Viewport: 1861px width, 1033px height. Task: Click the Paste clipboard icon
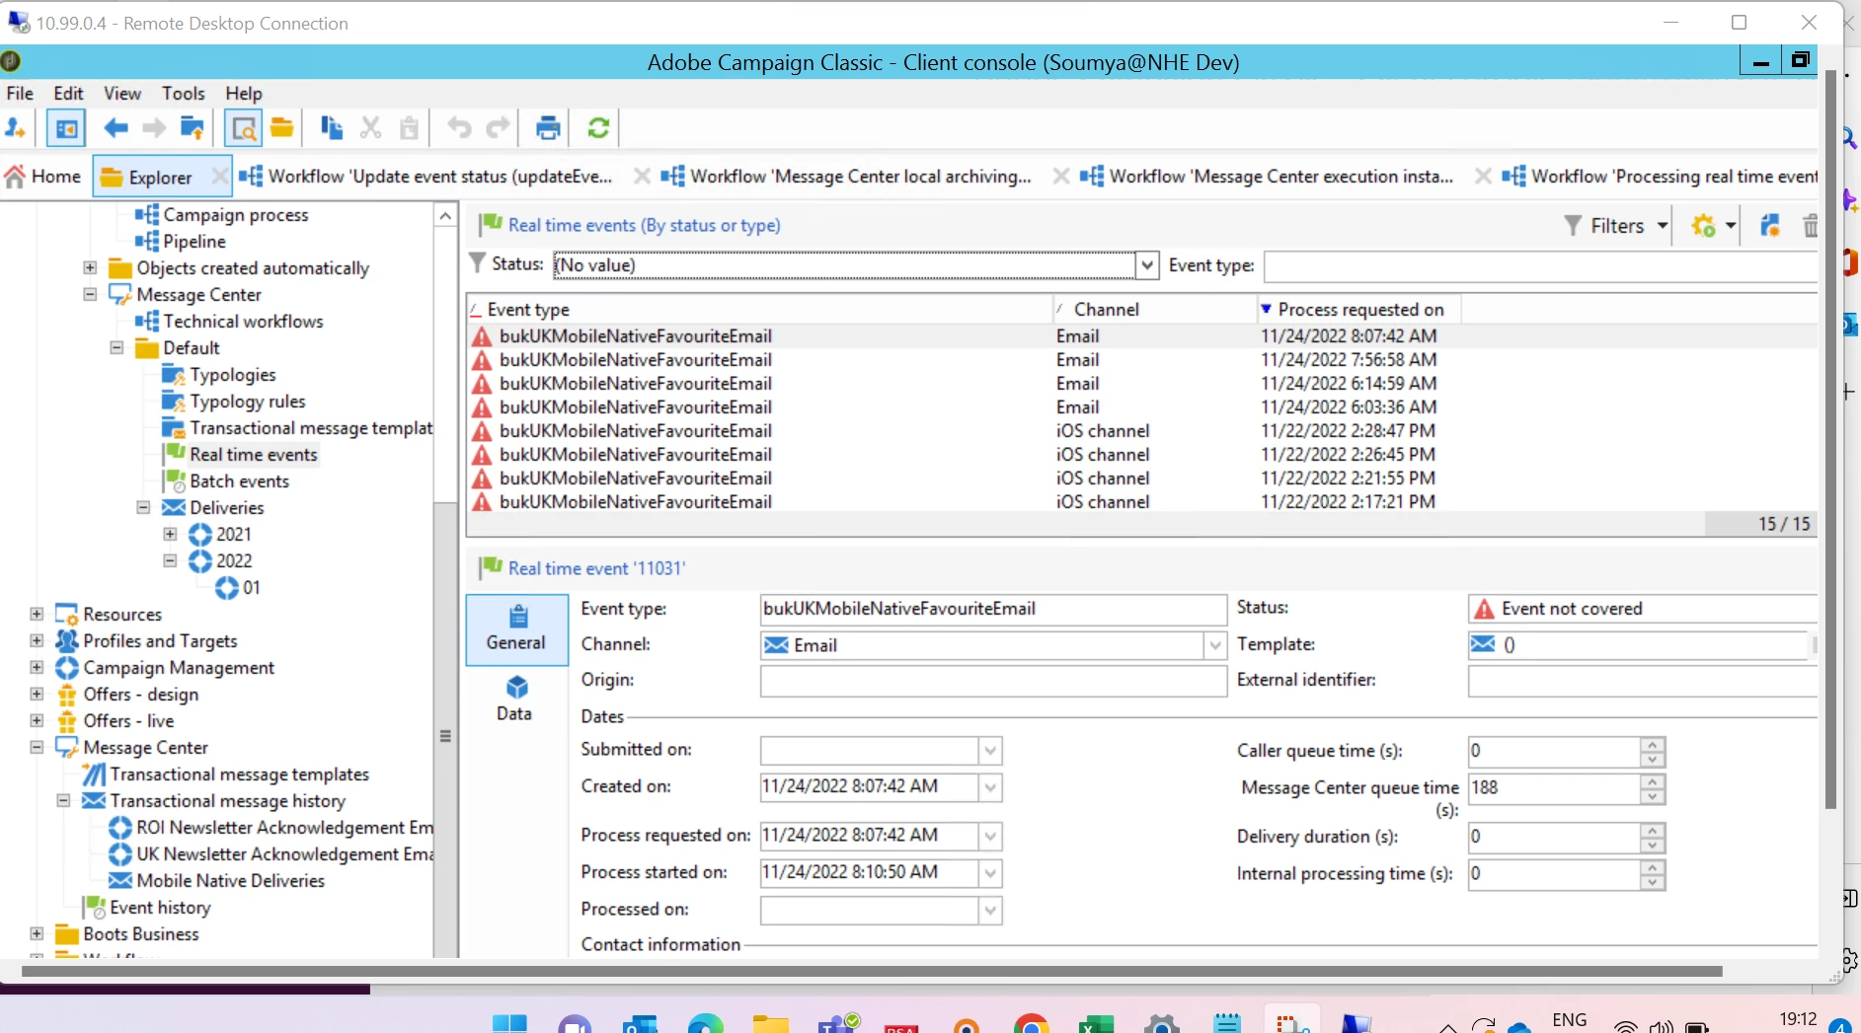(409, 128)
